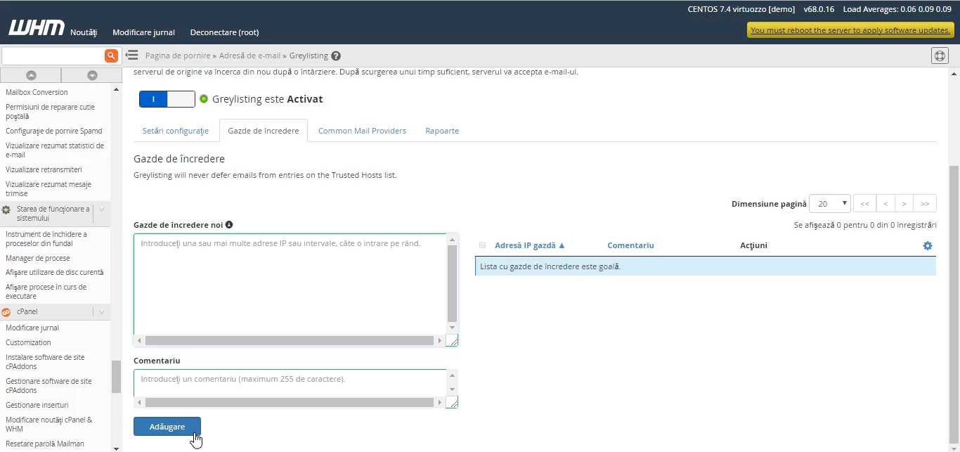Expand the cPanel sidebar section
The image size is (960, 452).
(100, 311)
